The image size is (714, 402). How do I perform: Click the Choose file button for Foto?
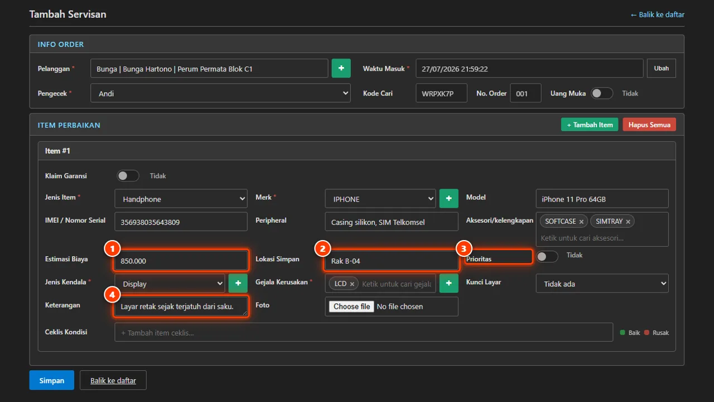point(351,307)
